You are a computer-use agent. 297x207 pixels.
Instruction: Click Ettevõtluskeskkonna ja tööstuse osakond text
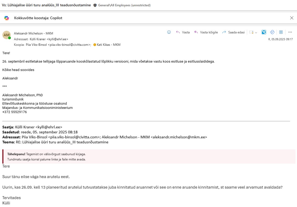click(x=35, y=104)
